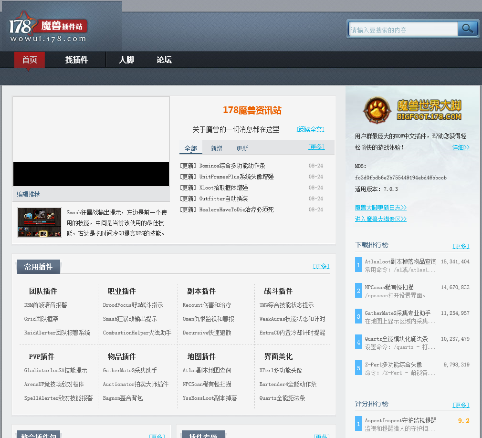
Task: Open GatherMate2采集专业助手 ranking entry
Action: tap(398, 313)
